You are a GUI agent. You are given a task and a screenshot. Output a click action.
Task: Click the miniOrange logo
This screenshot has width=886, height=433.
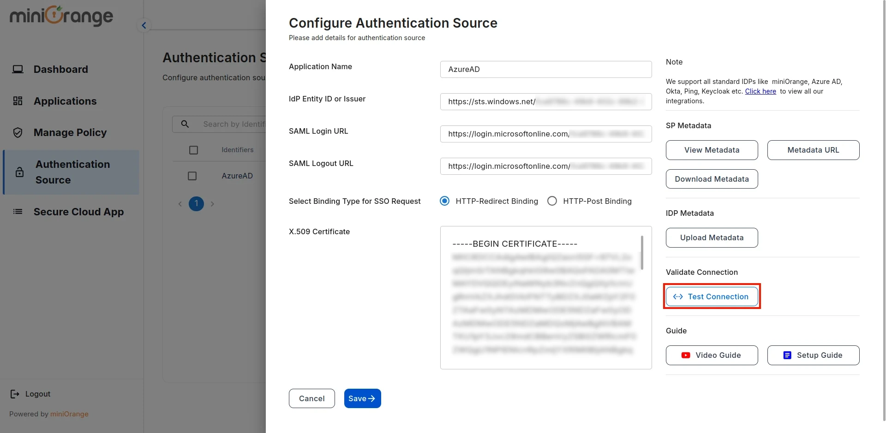[x=61, y=16]
